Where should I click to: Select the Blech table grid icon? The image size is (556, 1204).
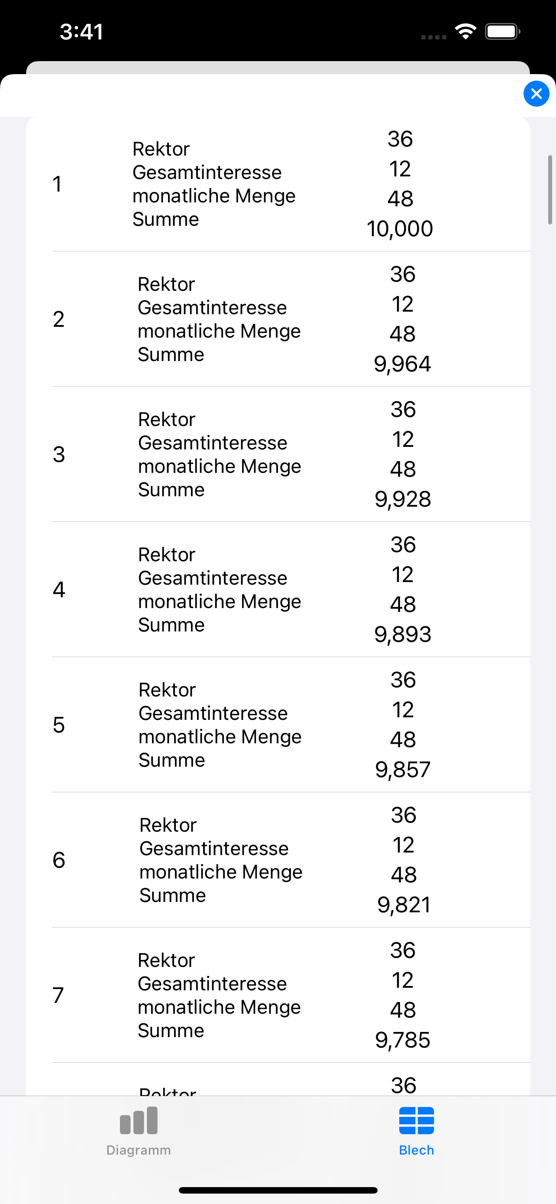point(417,1120)
